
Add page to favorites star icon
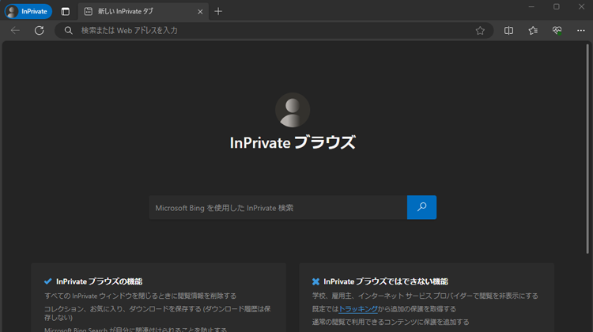(x=480, y=30)
